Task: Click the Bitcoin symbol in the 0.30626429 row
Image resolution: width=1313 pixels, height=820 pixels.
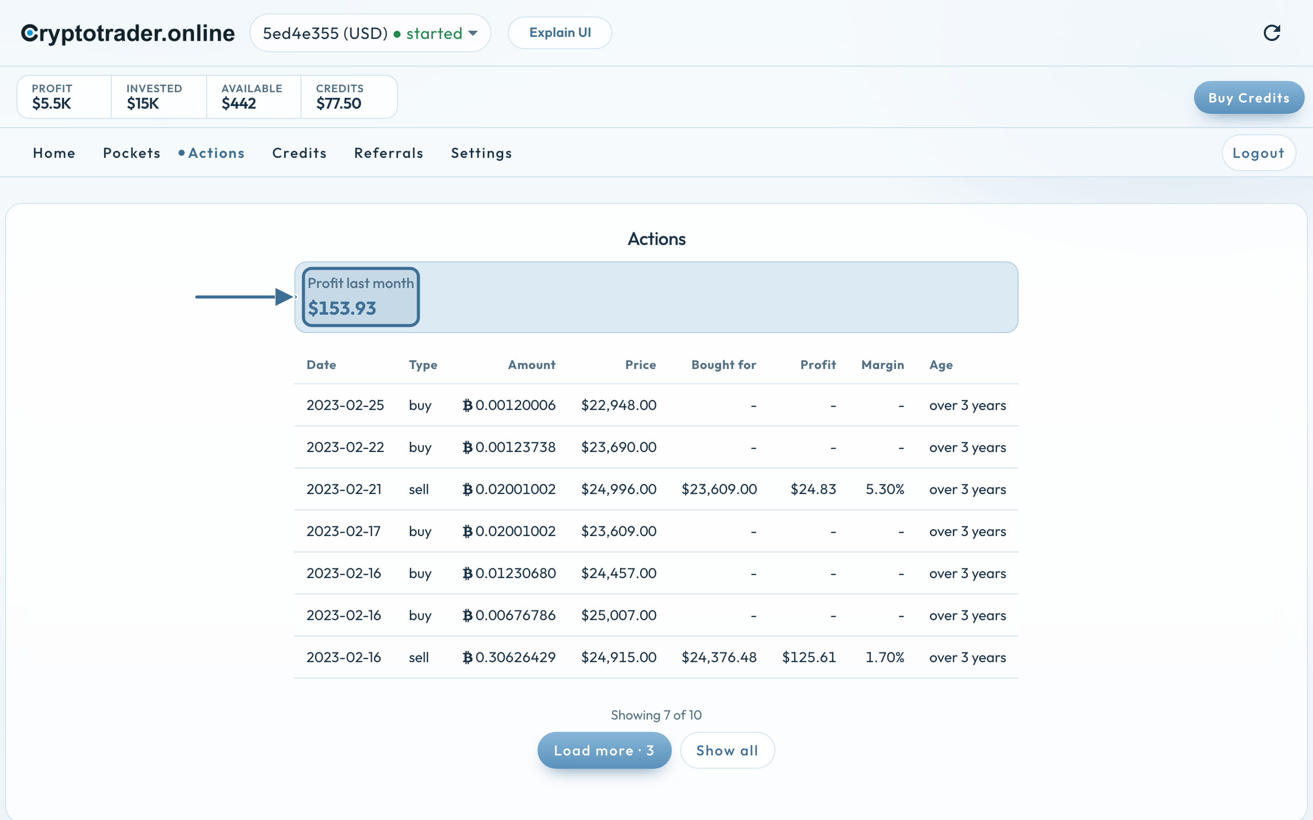Action: click(x=467, y=658)
